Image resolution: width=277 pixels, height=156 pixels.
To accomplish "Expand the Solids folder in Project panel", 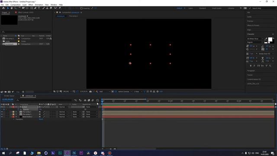I will click(x=1, y=41).
